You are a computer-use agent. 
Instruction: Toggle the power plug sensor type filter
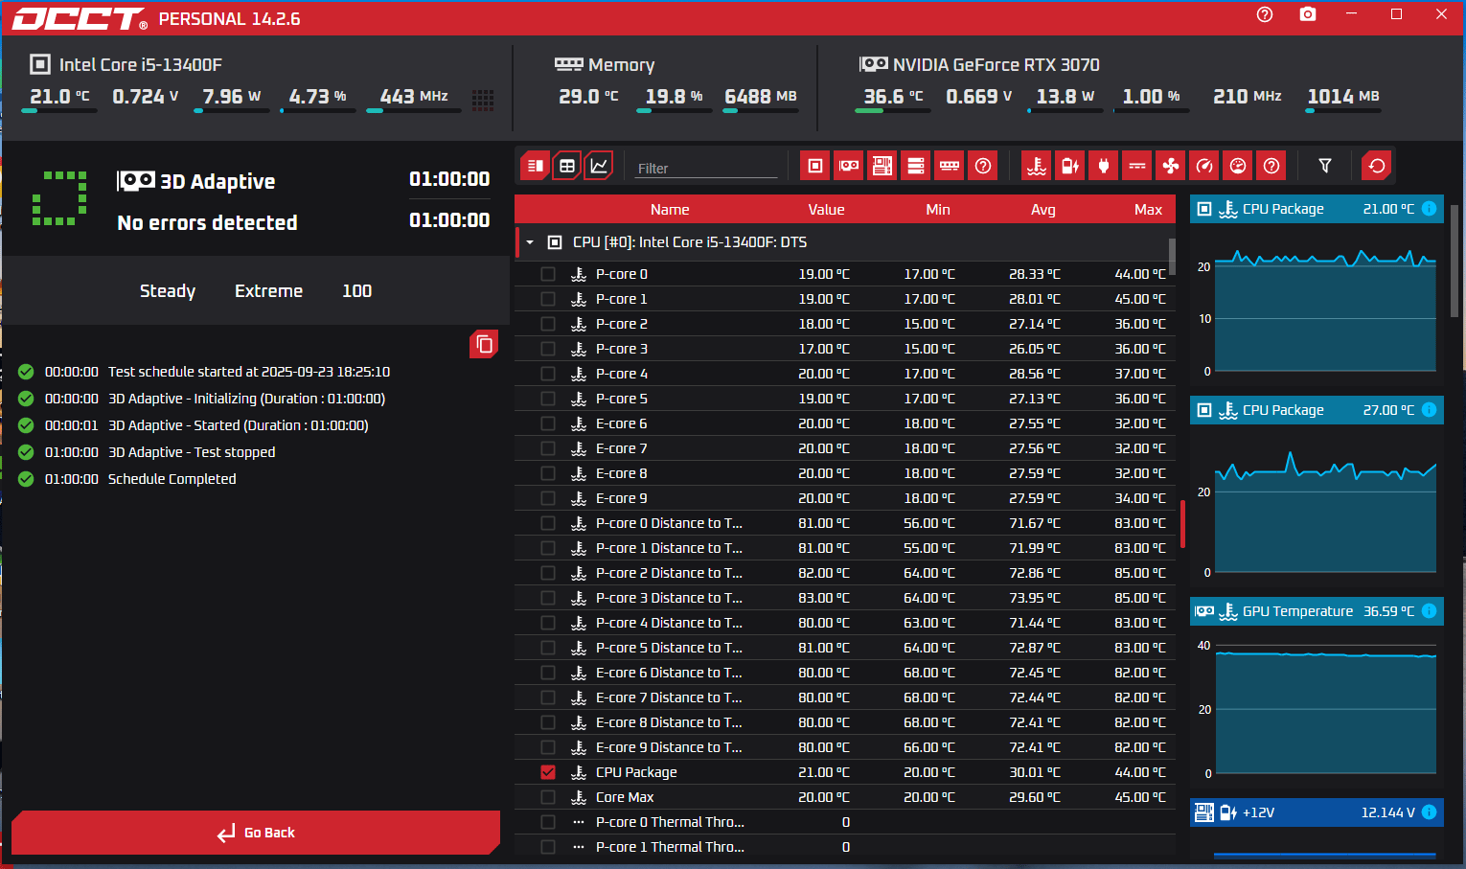tap(1104, 166)
